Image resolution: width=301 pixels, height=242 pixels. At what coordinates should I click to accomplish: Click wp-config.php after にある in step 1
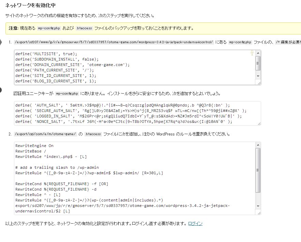pyautogui.click(x=240, y=42)
